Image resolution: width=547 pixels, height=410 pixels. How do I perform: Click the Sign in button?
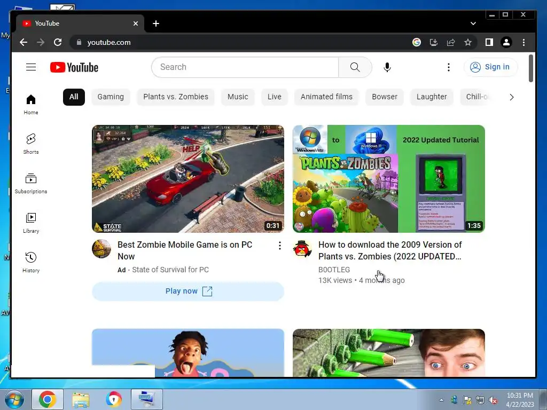pyautogui.click(x=490, y=67)
